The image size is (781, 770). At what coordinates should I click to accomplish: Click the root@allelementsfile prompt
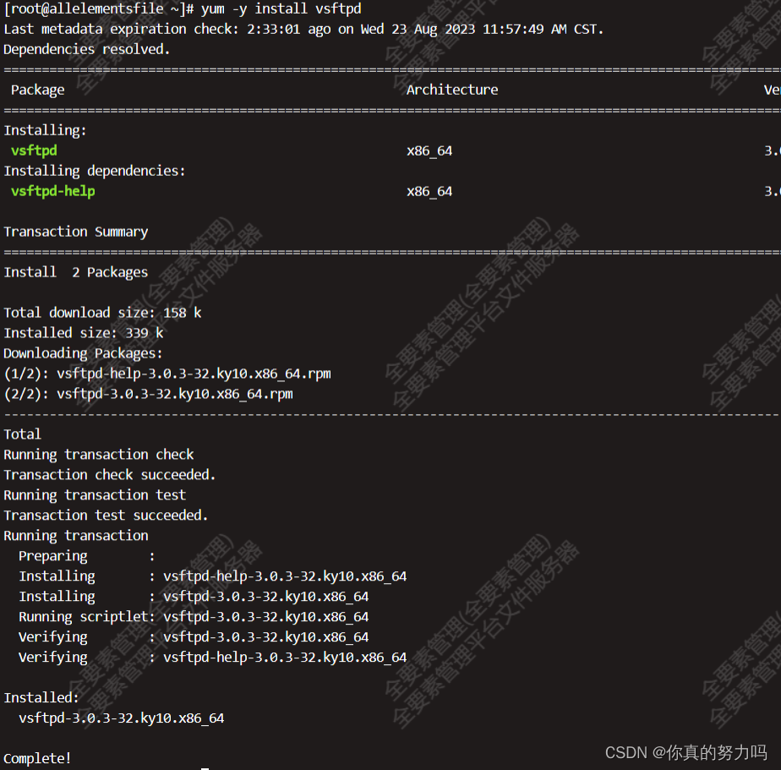click(99, 9)
